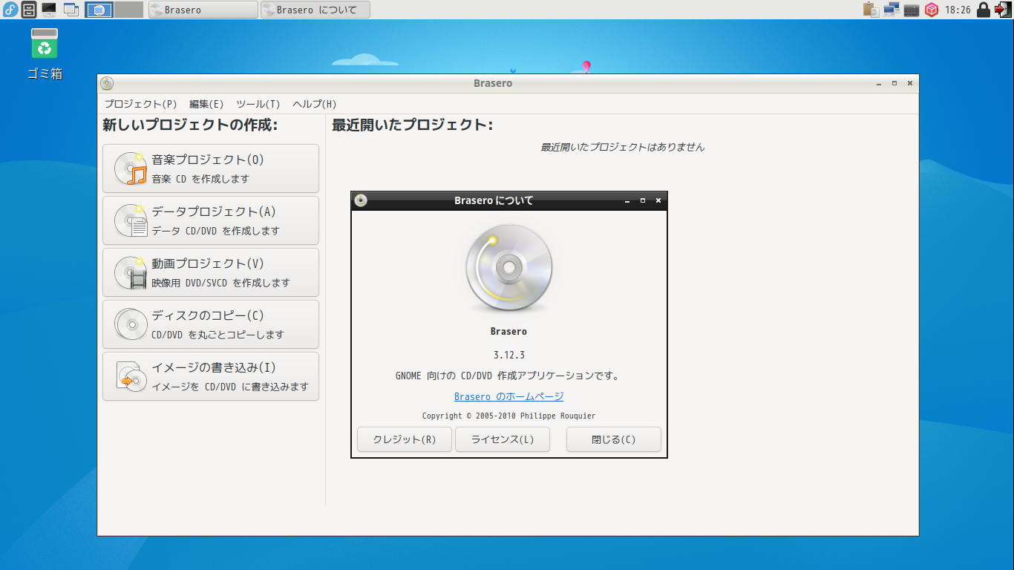Click the GNOME 向けの CD/DVD 作成アプリケーションです。 description
This screenshot has width=1014, height=570.
(508, 376)
